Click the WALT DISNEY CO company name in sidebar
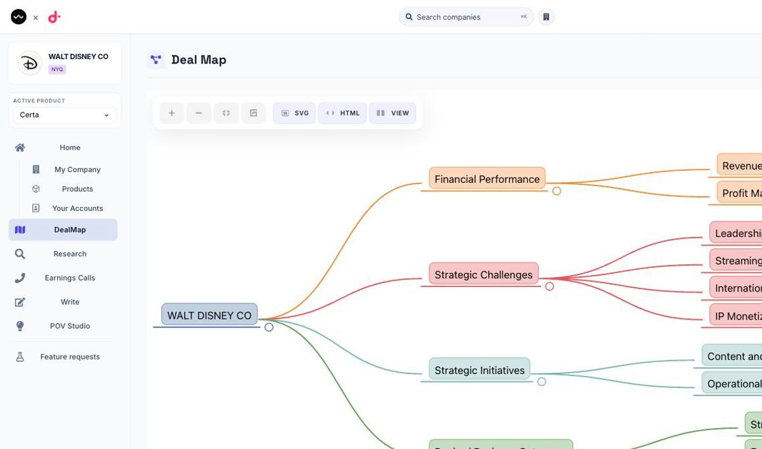The height and width of the screenshot is (449, 762). coord(78,57)
